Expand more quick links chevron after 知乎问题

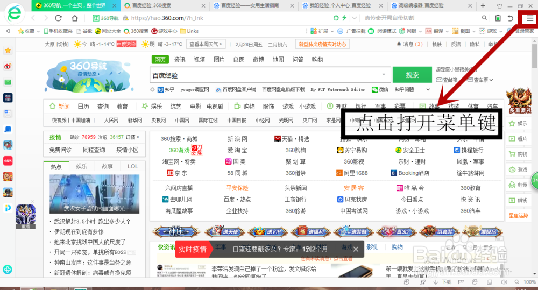pyautogui.click(x=428, y=89)
